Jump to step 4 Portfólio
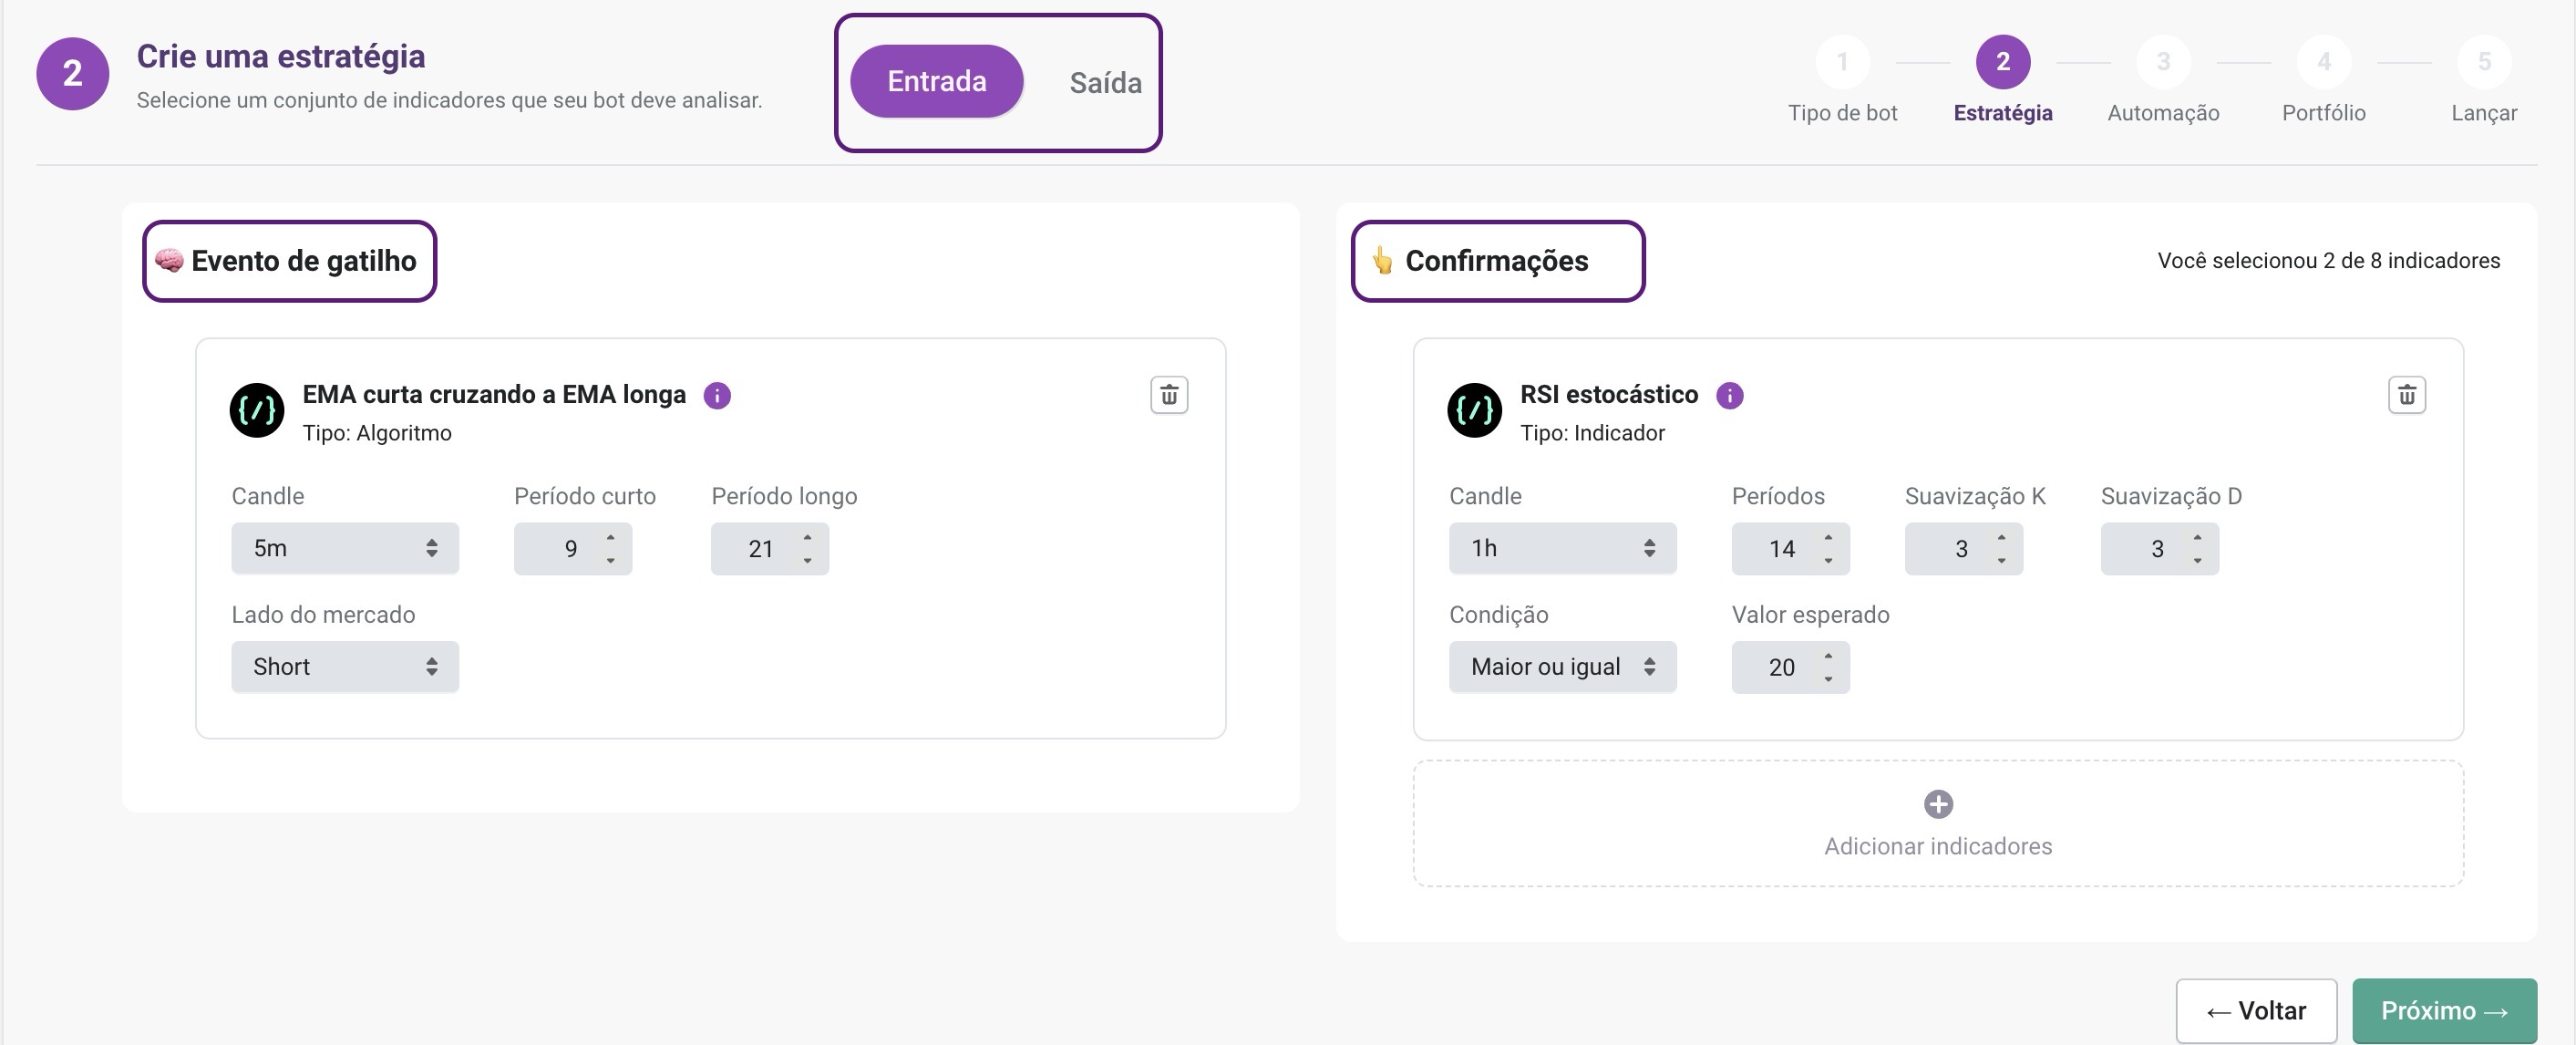The image size is (2576, 1045). [2324, 62]
